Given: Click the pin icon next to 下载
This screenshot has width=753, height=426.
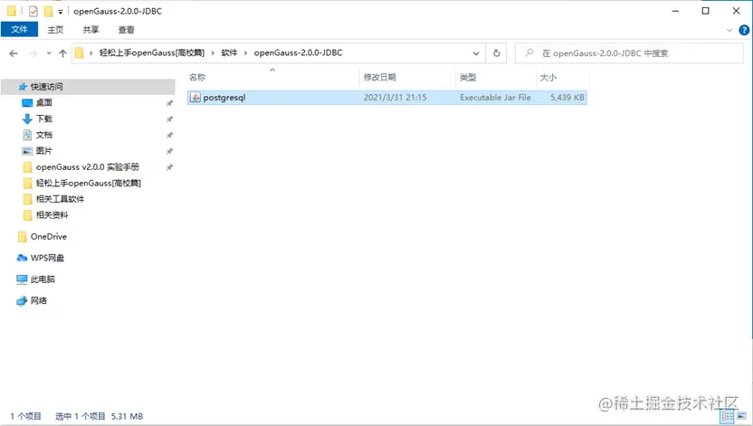Looking at the screenshot, I should pyautogui.click(x=169, y=119).
